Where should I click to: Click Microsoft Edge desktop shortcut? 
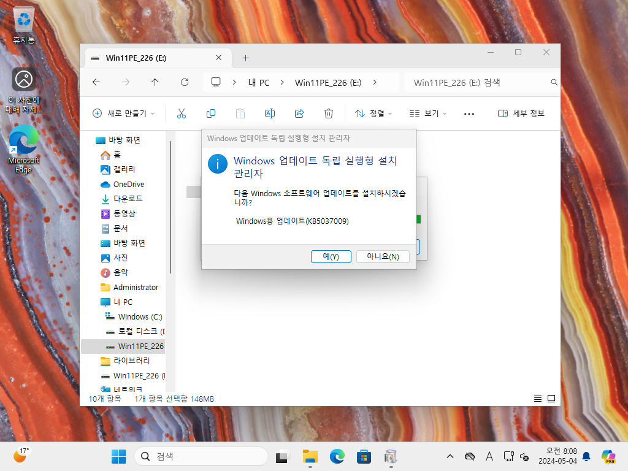coord(24,148)
